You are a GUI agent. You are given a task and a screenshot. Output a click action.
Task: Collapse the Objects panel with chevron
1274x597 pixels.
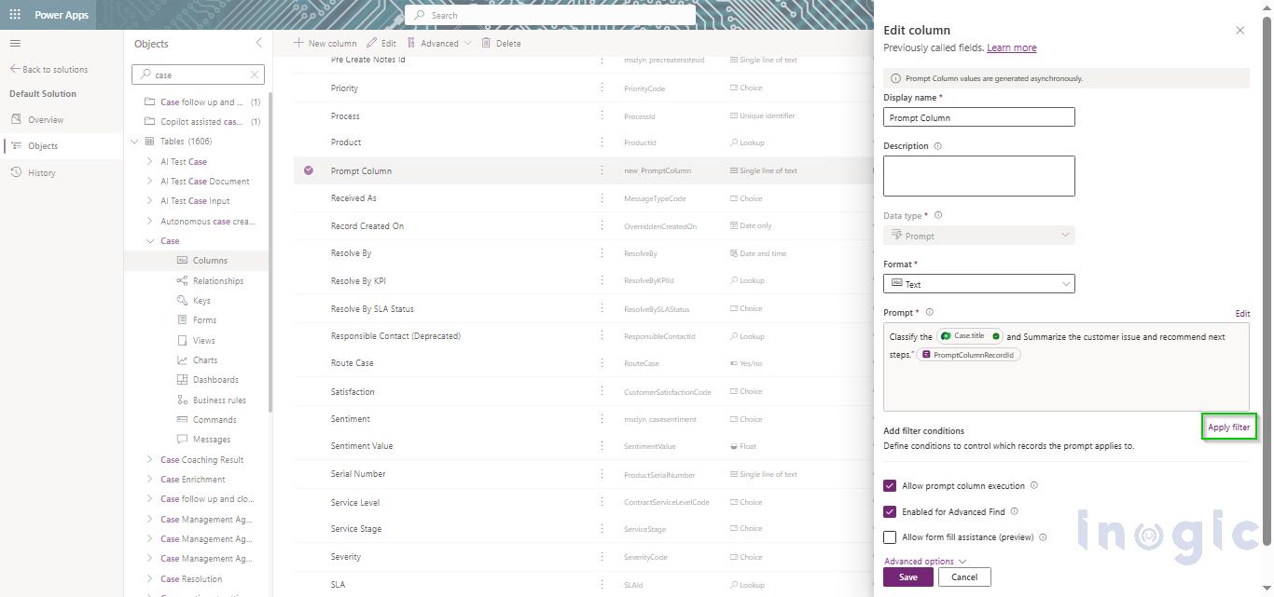pyautogui.click(x=259, y=43)
